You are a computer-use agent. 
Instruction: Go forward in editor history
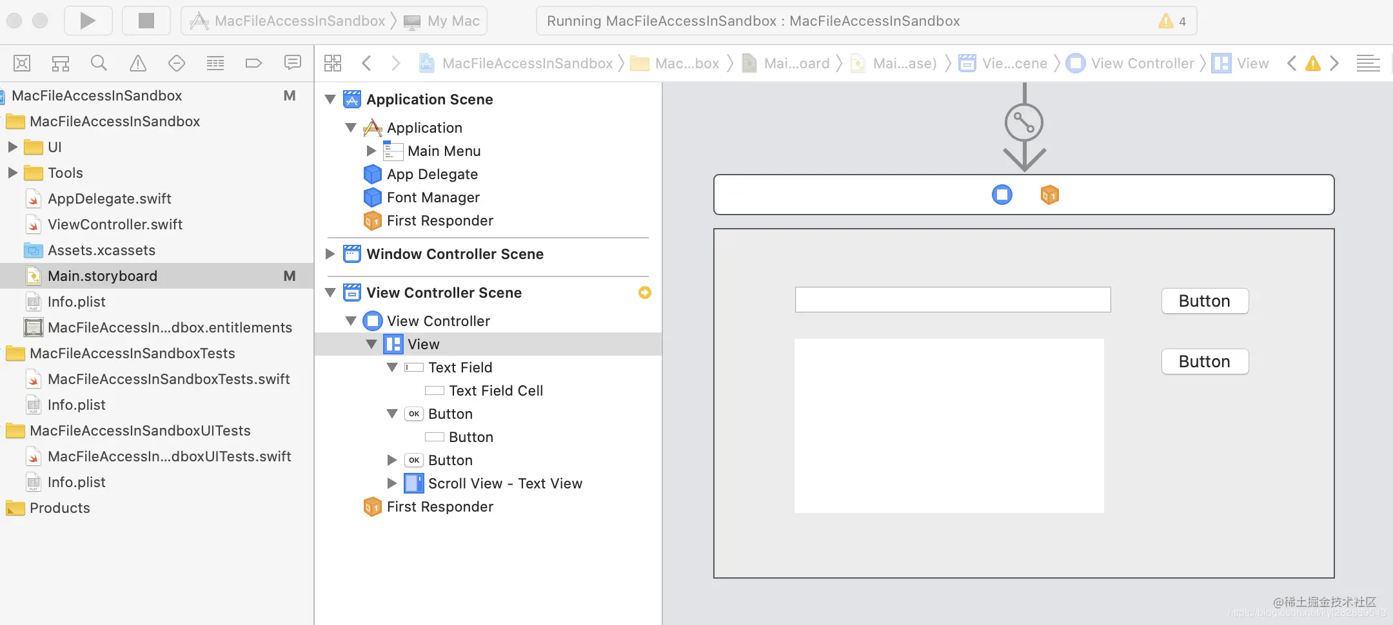[395, 63]
